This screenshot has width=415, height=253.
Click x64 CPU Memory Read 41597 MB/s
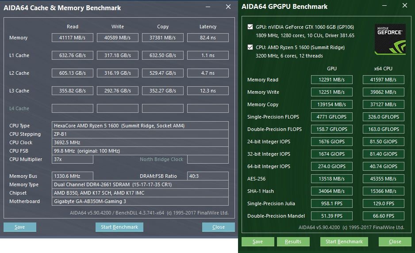pos(383,80)
